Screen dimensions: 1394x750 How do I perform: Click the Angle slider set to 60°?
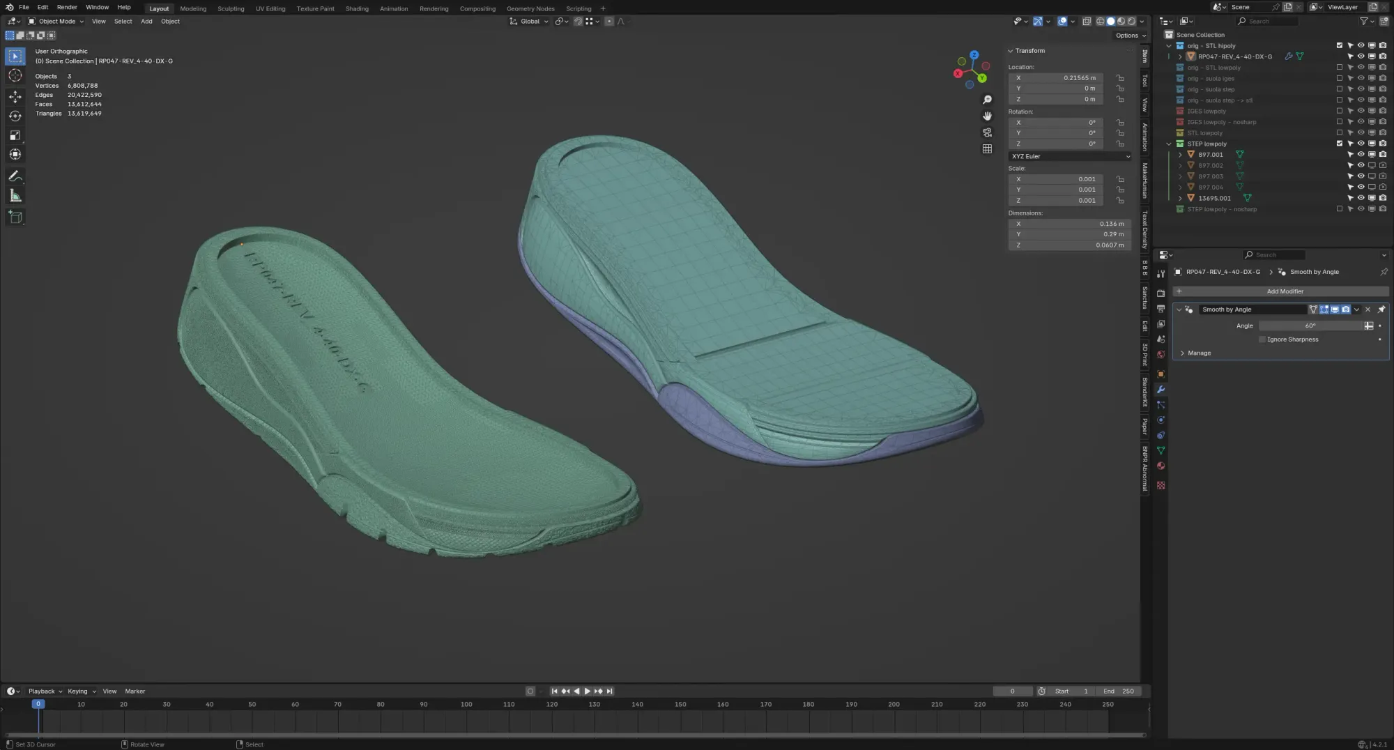tap(1311, 326)
